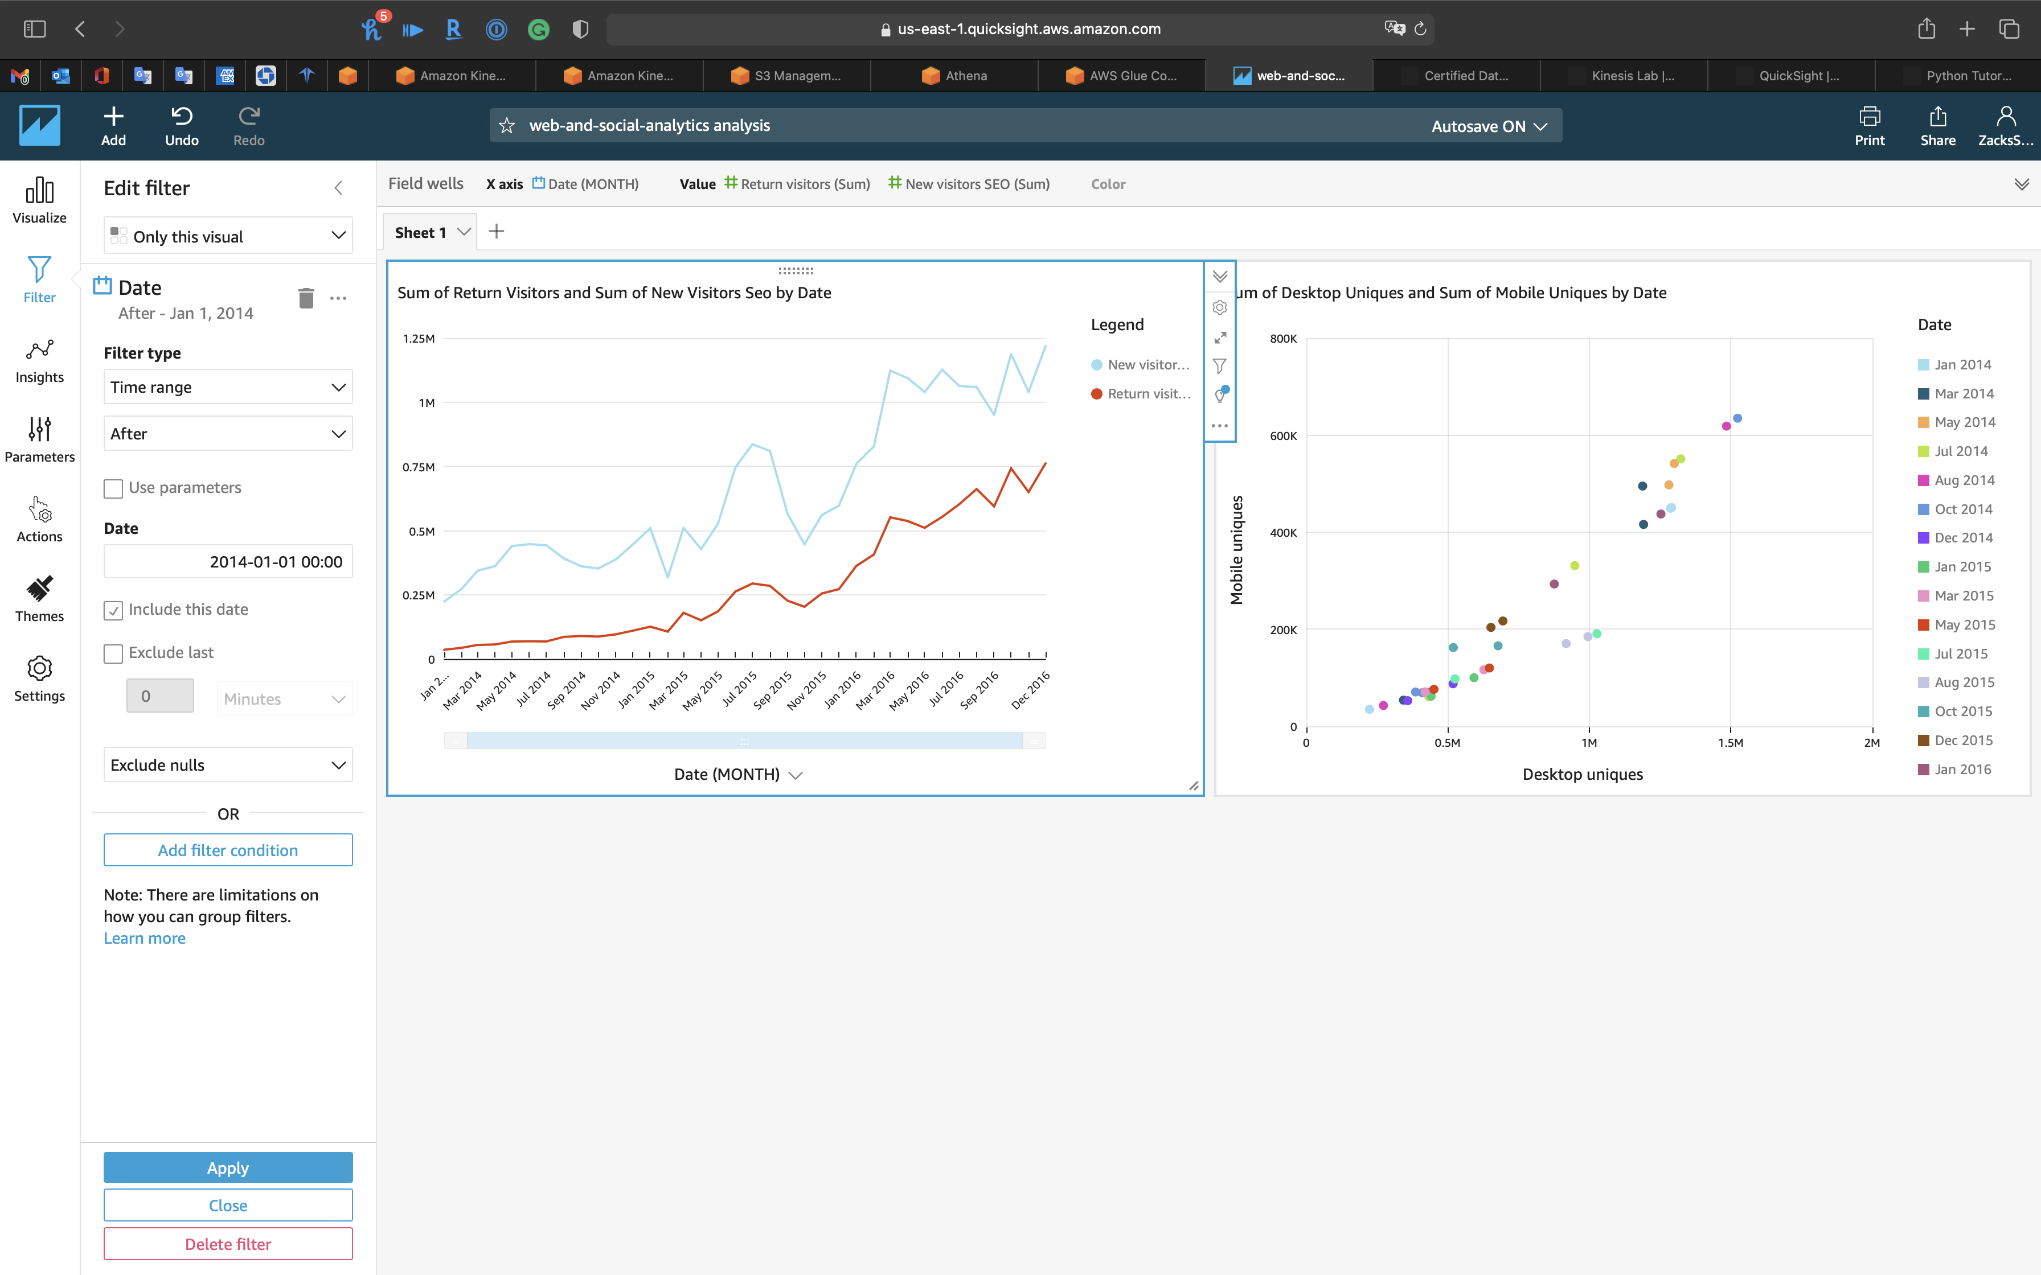This screenshot has height=1275, width=2041.
Task: Star the analysis as favorite
Action: pos(506,126)
